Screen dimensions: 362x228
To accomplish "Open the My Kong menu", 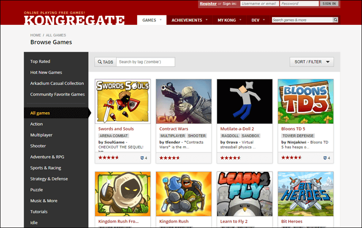I will point(229,20).
